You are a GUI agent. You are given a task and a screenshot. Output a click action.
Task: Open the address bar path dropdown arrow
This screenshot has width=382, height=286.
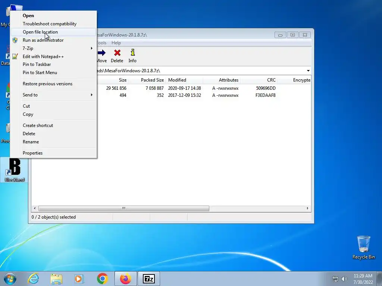(308, 71)
